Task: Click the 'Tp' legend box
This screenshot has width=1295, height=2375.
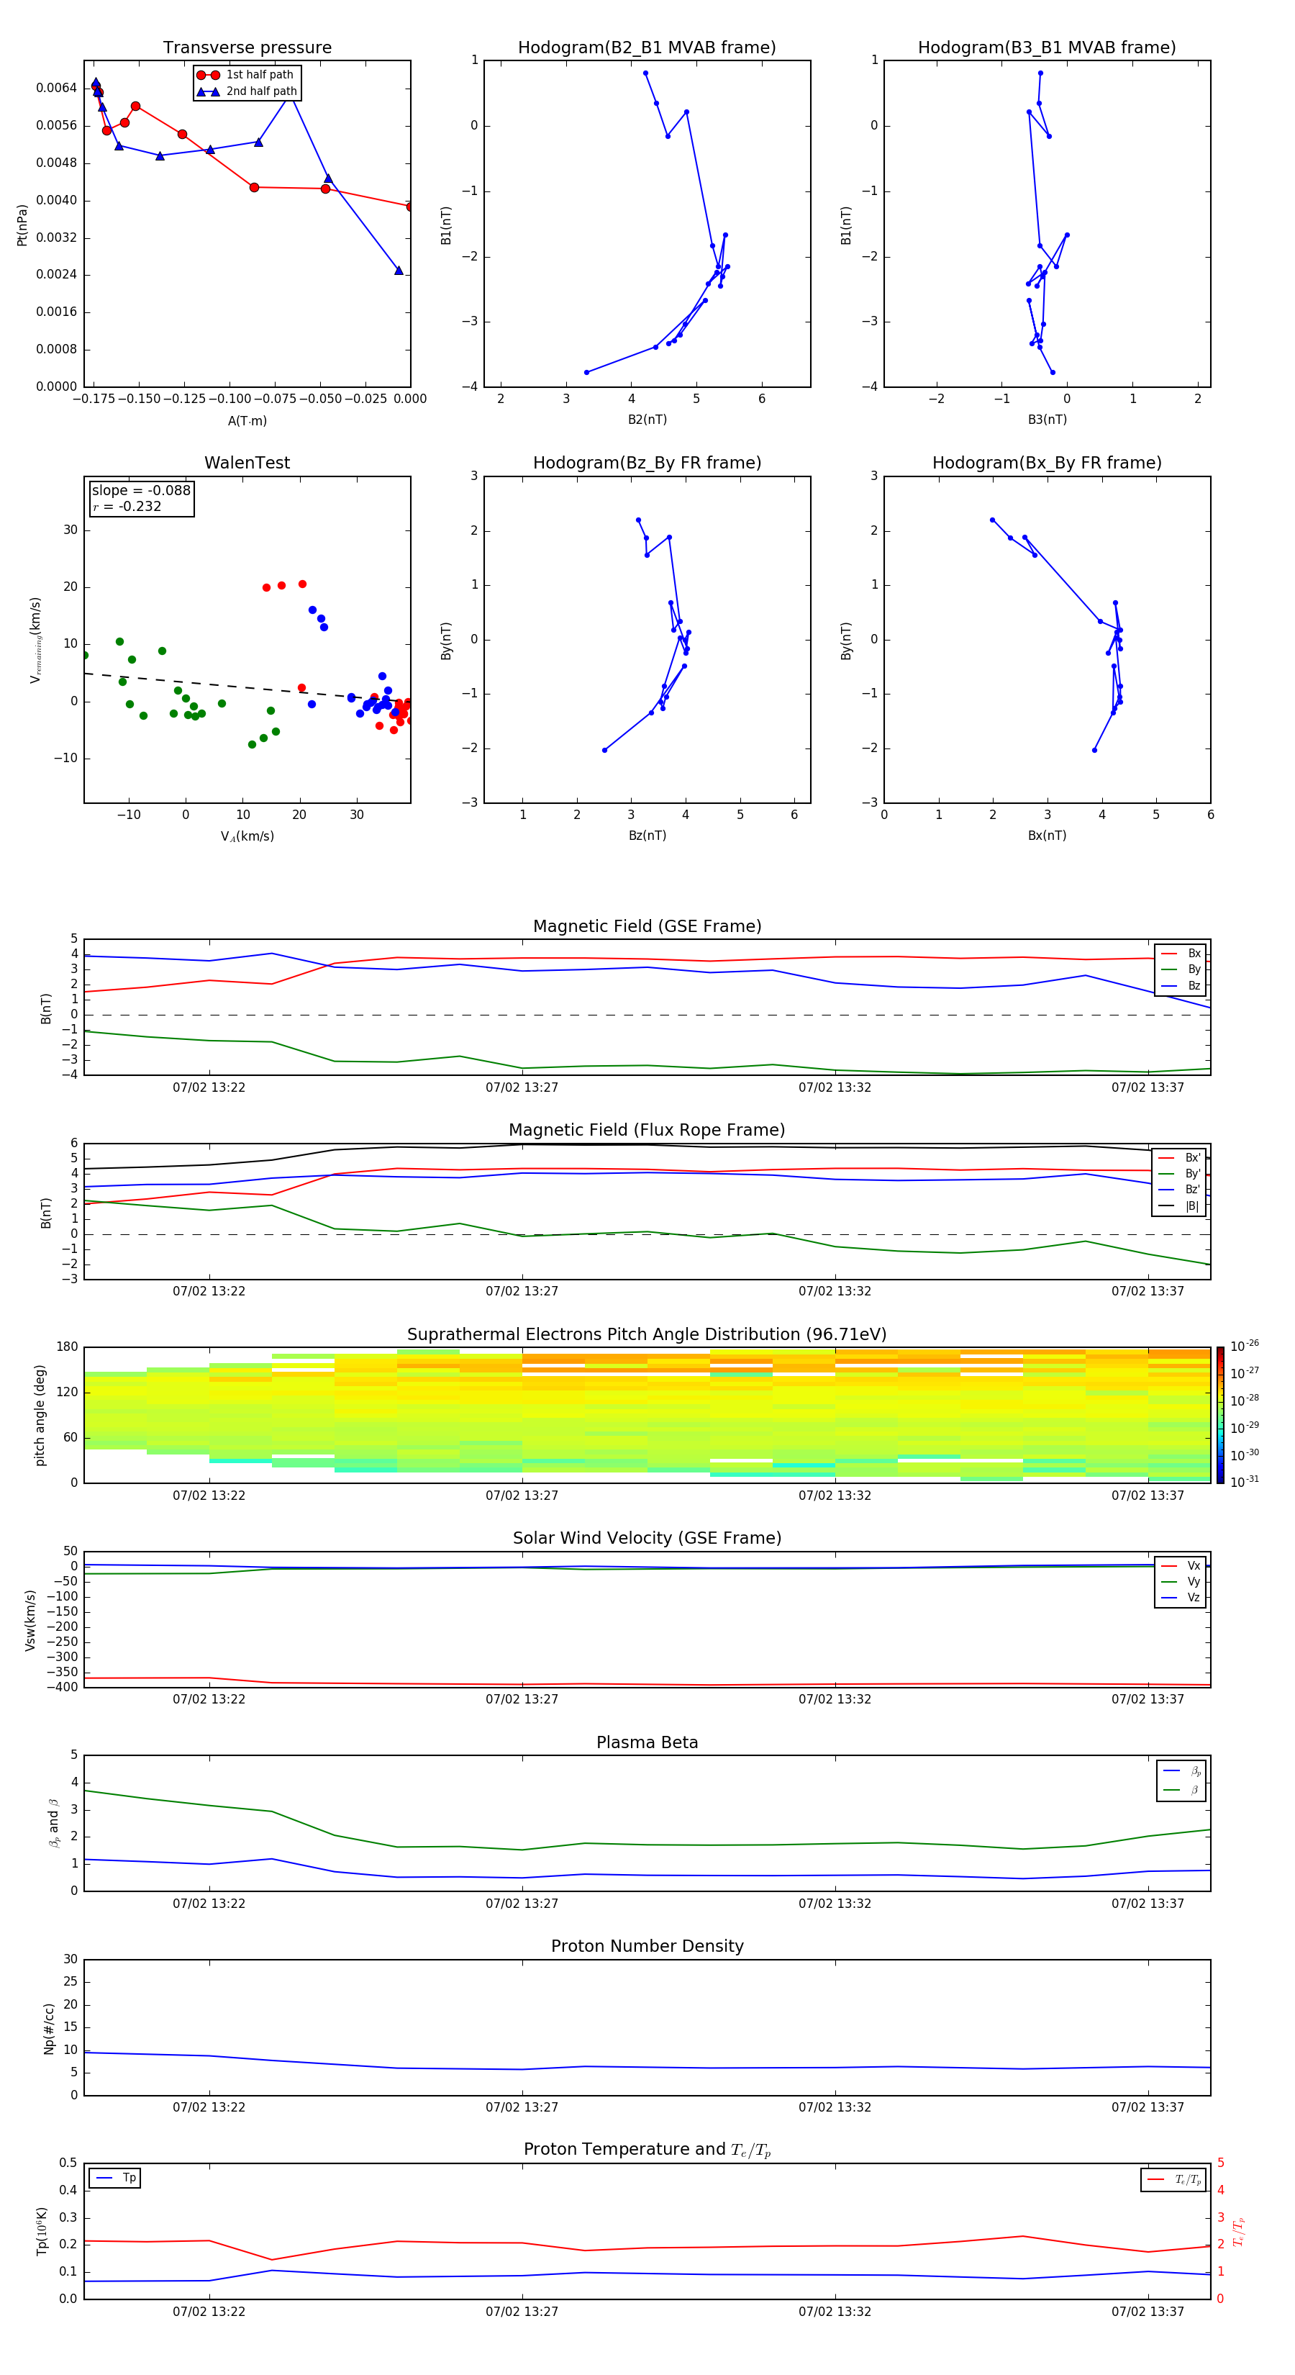Action: (115, 2178)
